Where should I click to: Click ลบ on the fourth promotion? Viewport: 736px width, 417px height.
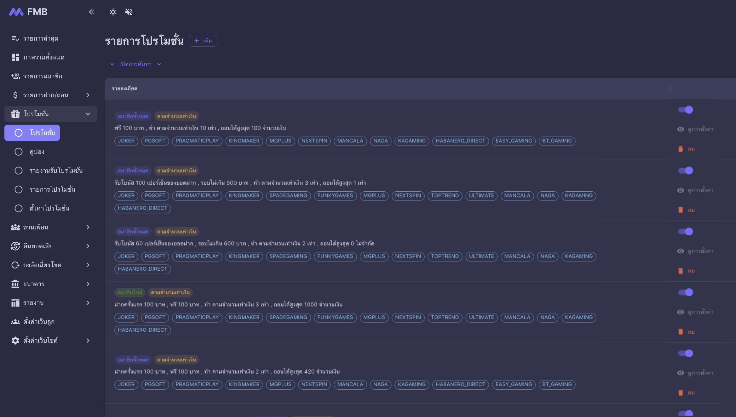[x=691, y=331]
